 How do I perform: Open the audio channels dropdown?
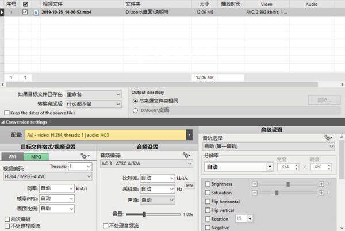pos(158,200)
